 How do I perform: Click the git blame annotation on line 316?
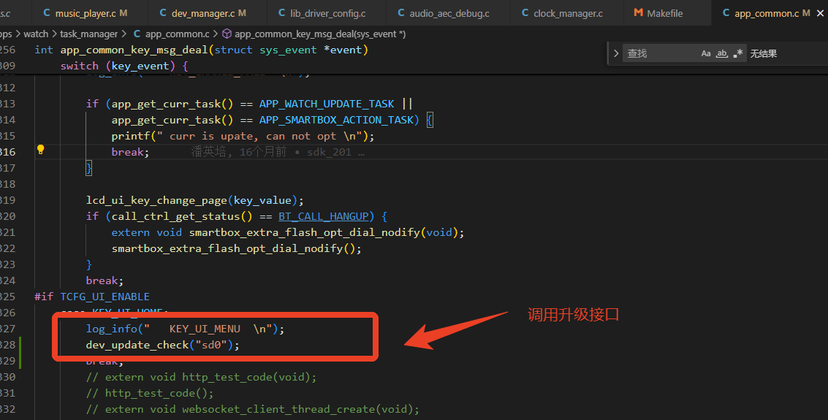click(x=278, y=152)
